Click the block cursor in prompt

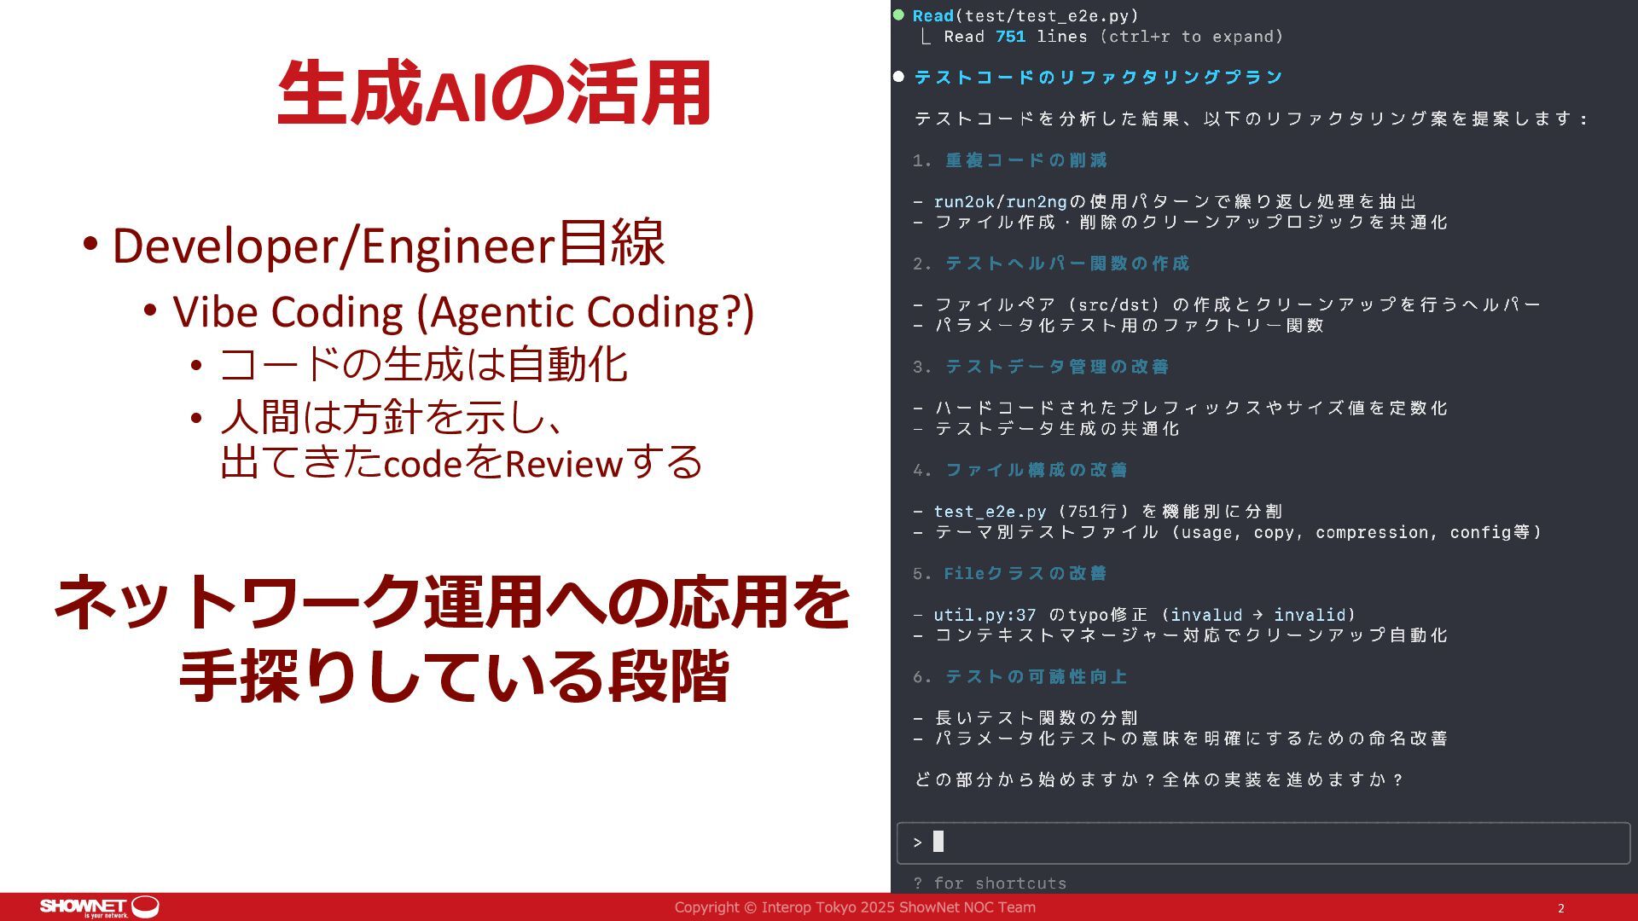(938, 842)
